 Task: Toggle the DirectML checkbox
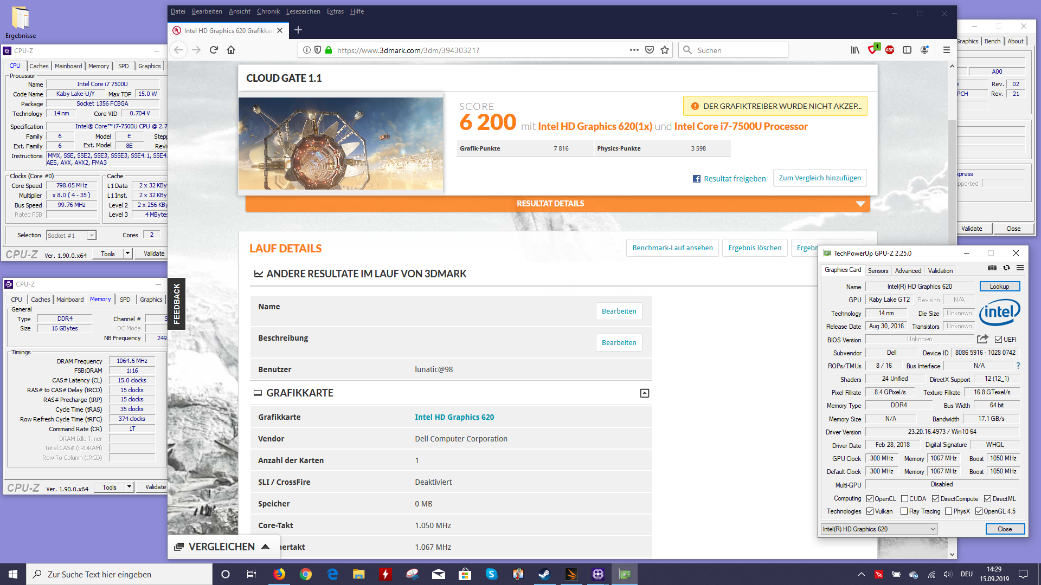(x=987, y=499)
